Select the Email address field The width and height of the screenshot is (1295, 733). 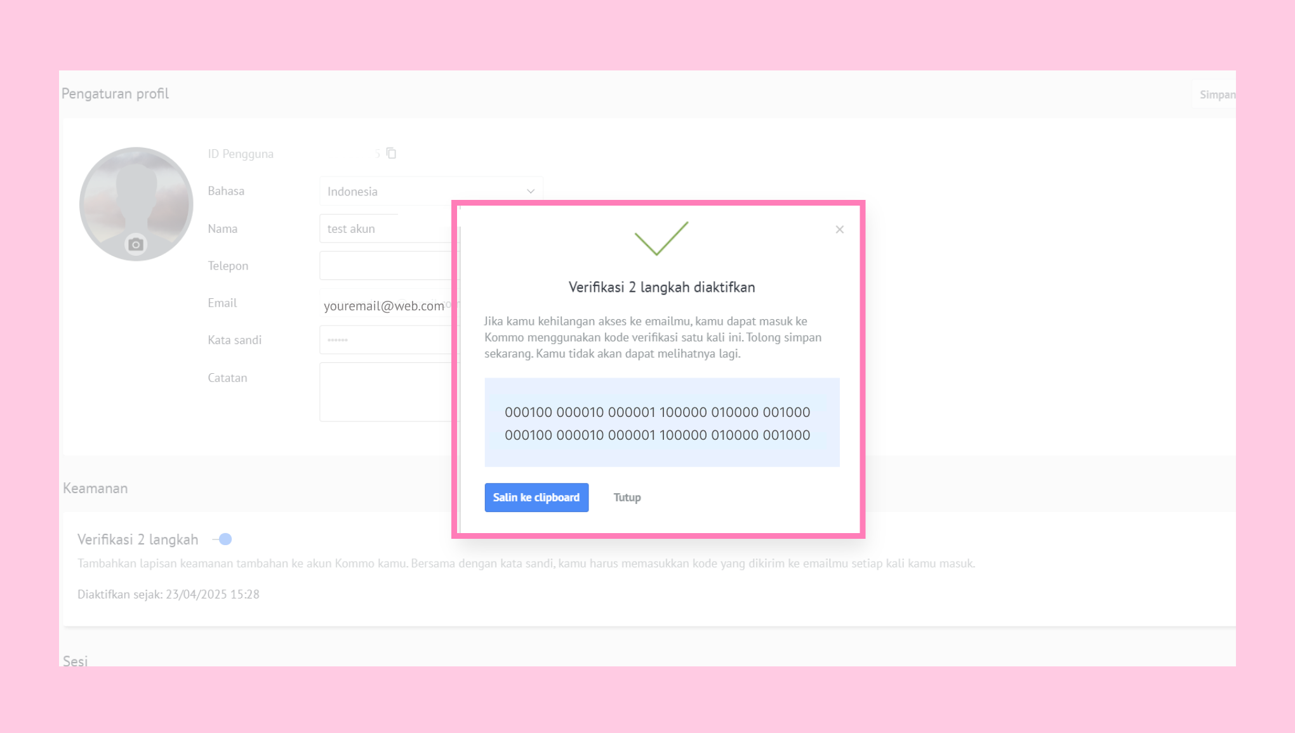click(385, 306)
